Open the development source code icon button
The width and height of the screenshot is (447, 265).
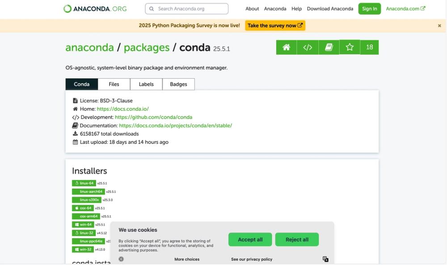[x=308, y=47]
